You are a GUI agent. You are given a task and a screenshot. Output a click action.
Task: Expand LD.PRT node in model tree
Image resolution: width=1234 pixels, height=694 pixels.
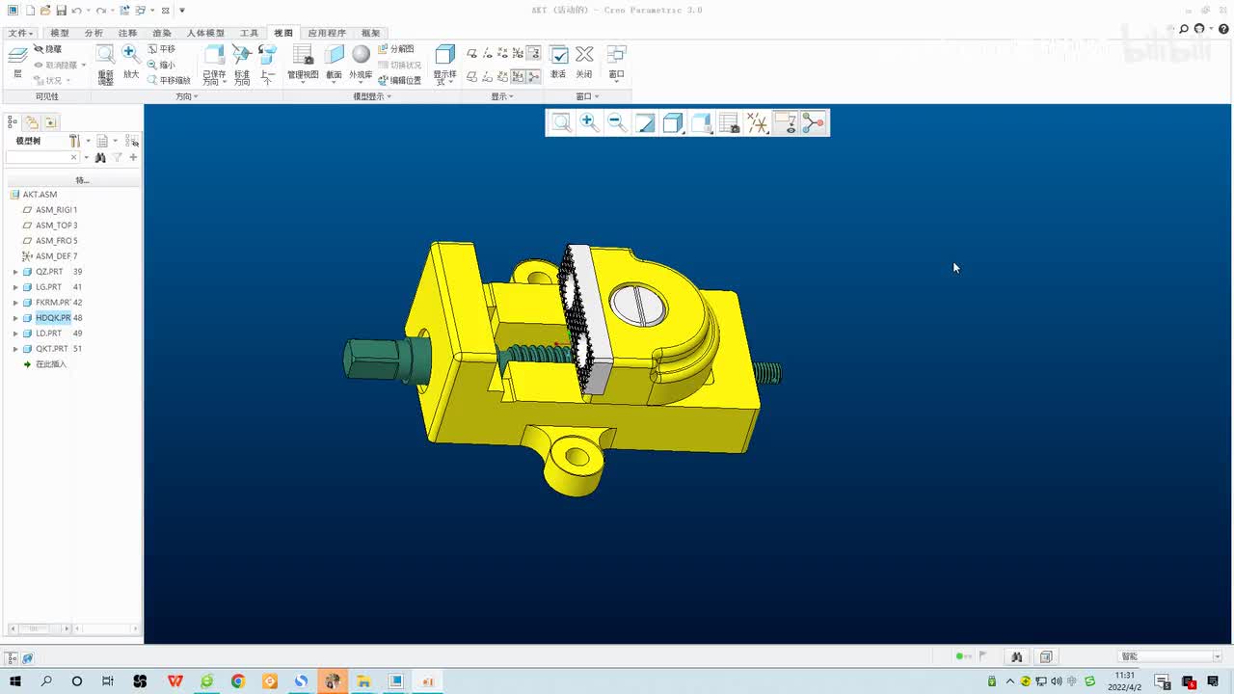15,334
